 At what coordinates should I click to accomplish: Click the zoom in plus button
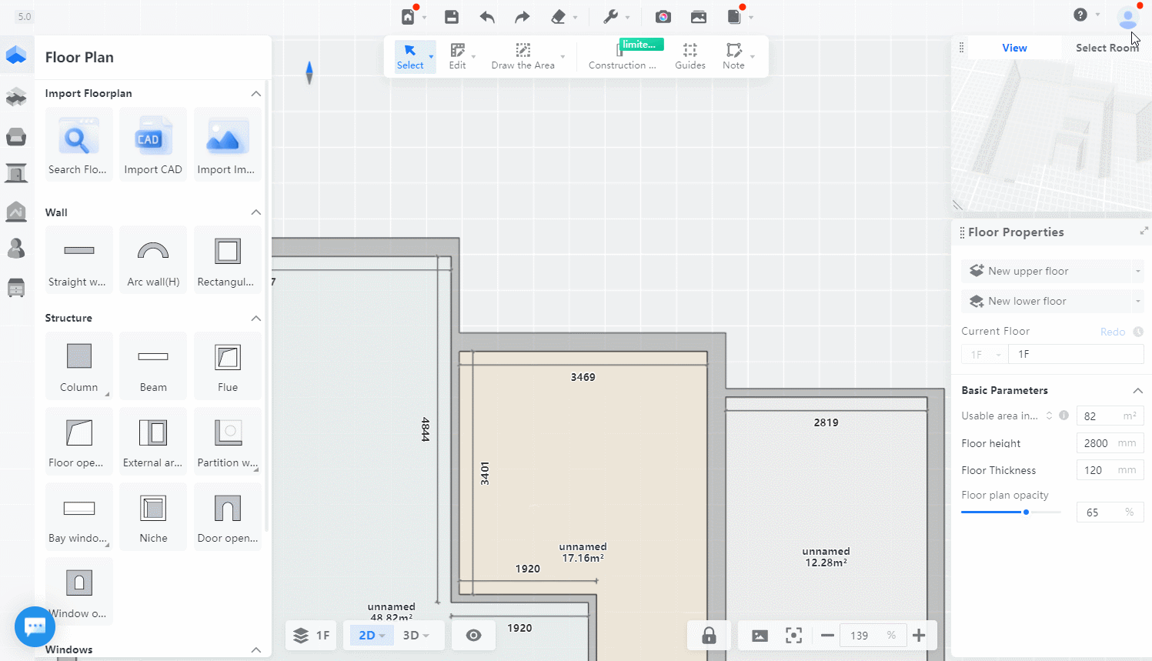click(918, 635)
